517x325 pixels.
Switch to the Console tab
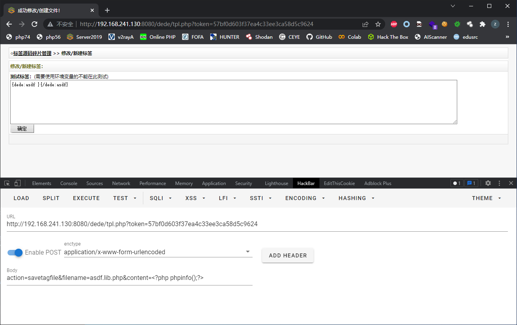coord(69,183)
